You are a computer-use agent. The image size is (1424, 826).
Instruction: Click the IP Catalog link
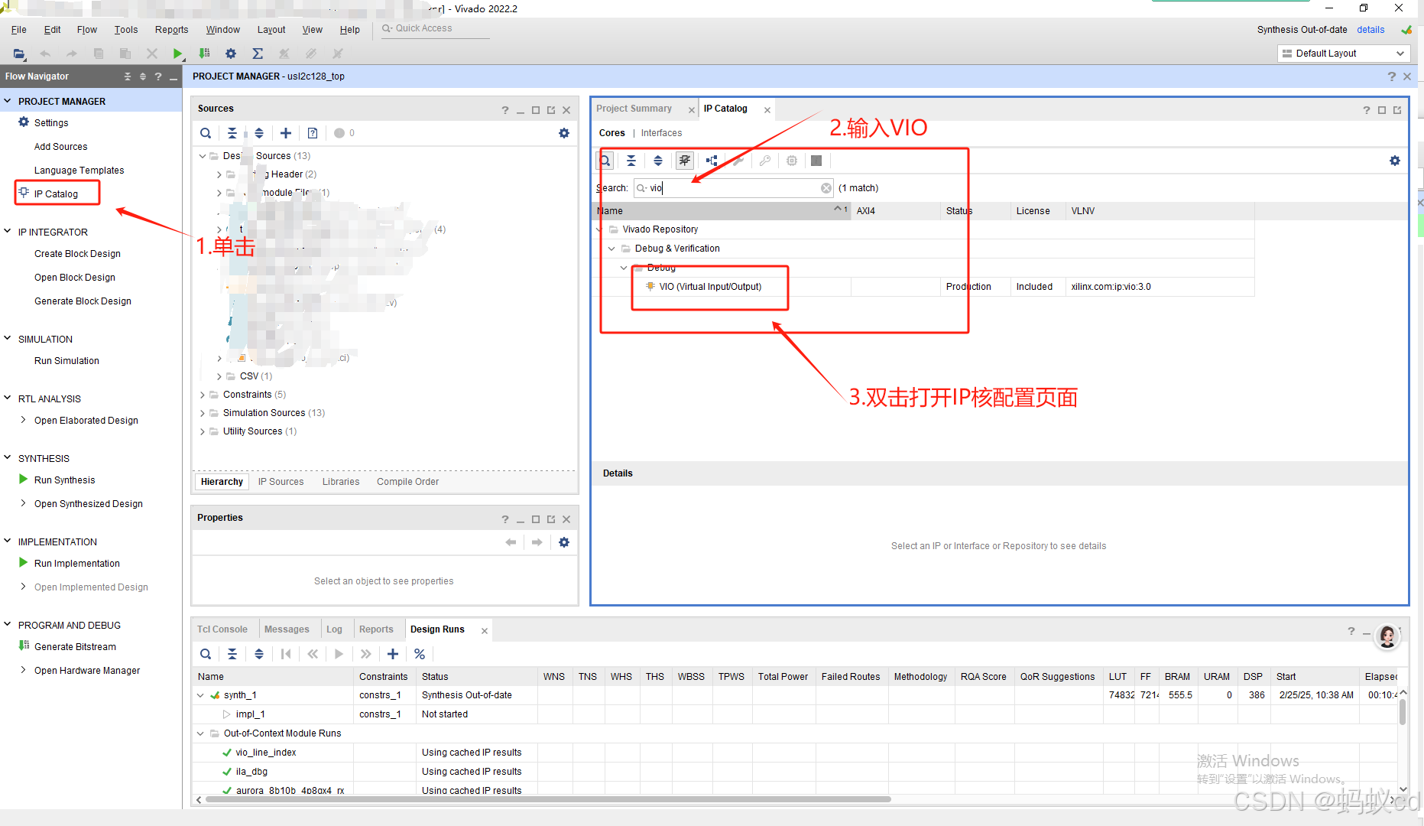56,194
